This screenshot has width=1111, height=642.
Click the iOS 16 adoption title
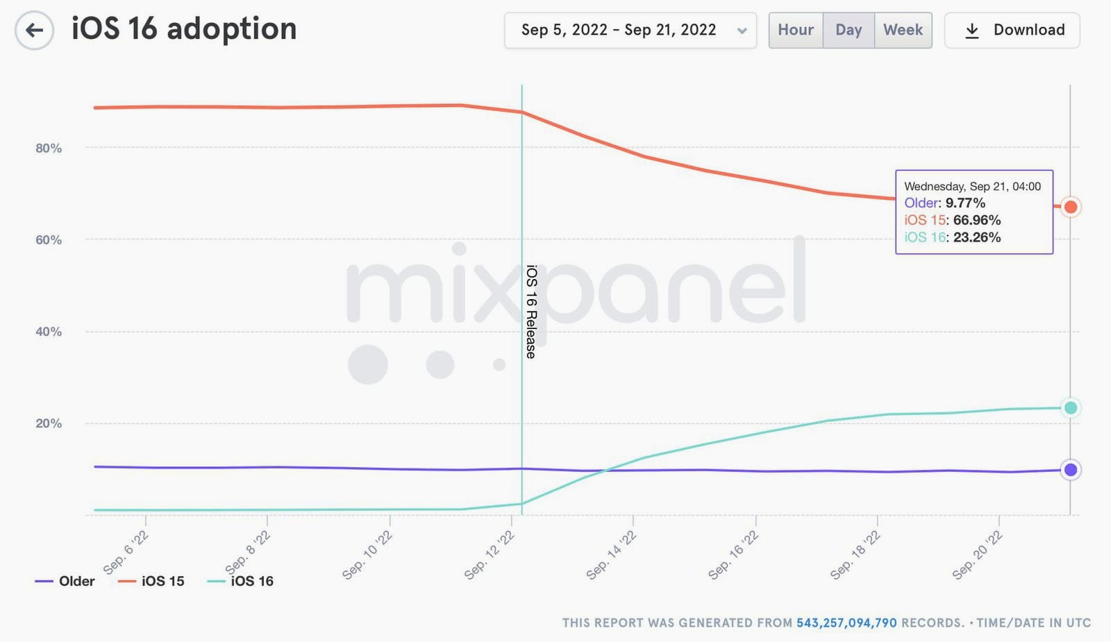(185, 29)
